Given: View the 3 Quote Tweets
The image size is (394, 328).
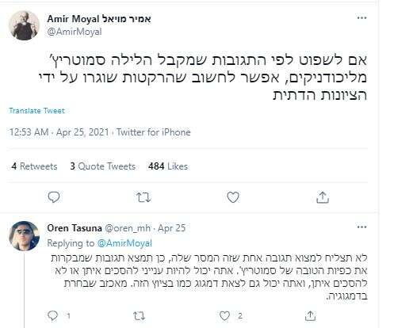Looking at the screenshot, I should coord(103,166).
